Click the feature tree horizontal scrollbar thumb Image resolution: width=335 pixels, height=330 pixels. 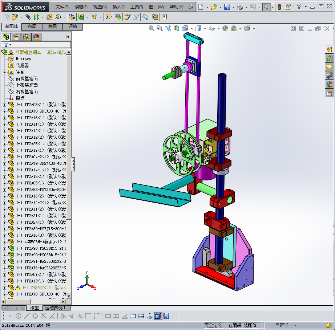(x=19, y=302)
